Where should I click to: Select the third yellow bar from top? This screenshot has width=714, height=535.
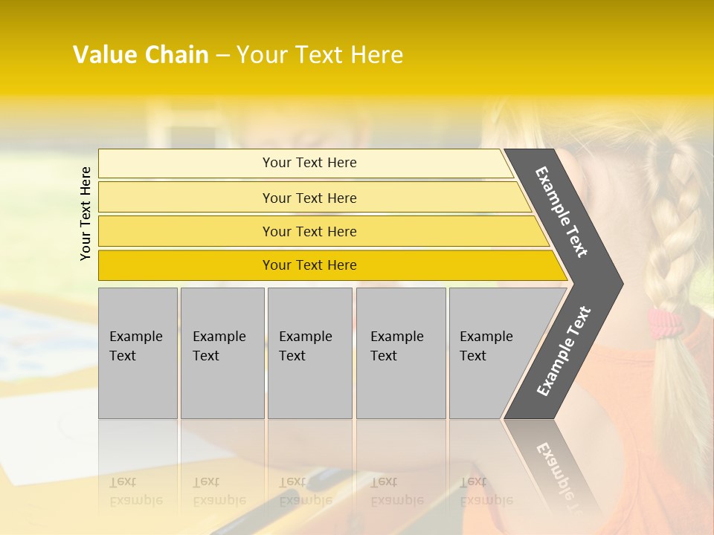tap(309, 231)
